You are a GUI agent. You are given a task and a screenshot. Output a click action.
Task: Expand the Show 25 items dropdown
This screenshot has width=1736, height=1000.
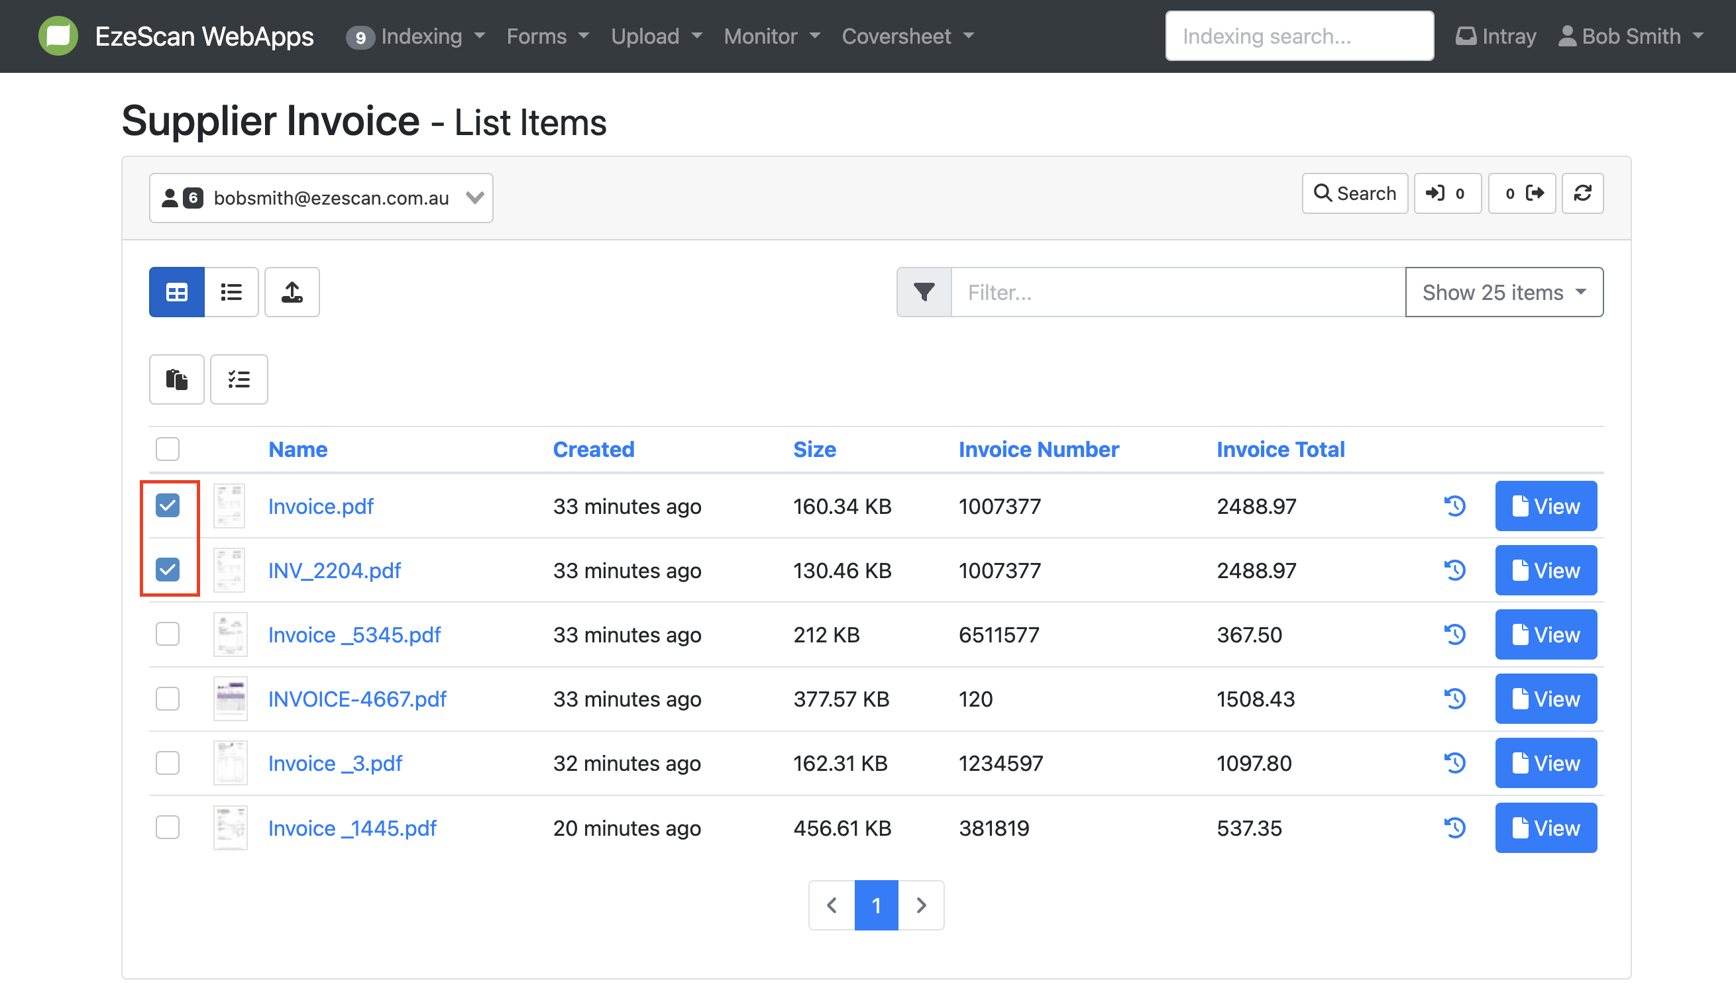tap(1504, 292)
